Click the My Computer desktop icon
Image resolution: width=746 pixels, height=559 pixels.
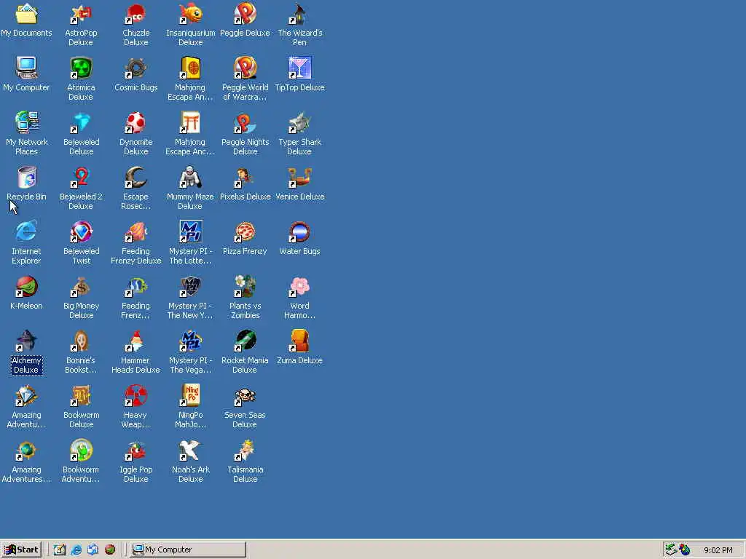pos(27,68)
